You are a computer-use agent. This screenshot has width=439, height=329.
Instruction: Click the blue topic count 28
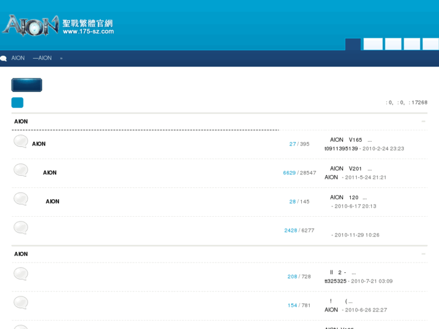point(293,202)
